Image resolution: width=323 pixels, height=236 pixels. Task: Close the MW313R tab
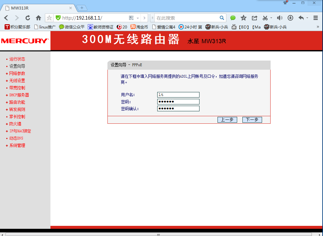click(70, 8)
